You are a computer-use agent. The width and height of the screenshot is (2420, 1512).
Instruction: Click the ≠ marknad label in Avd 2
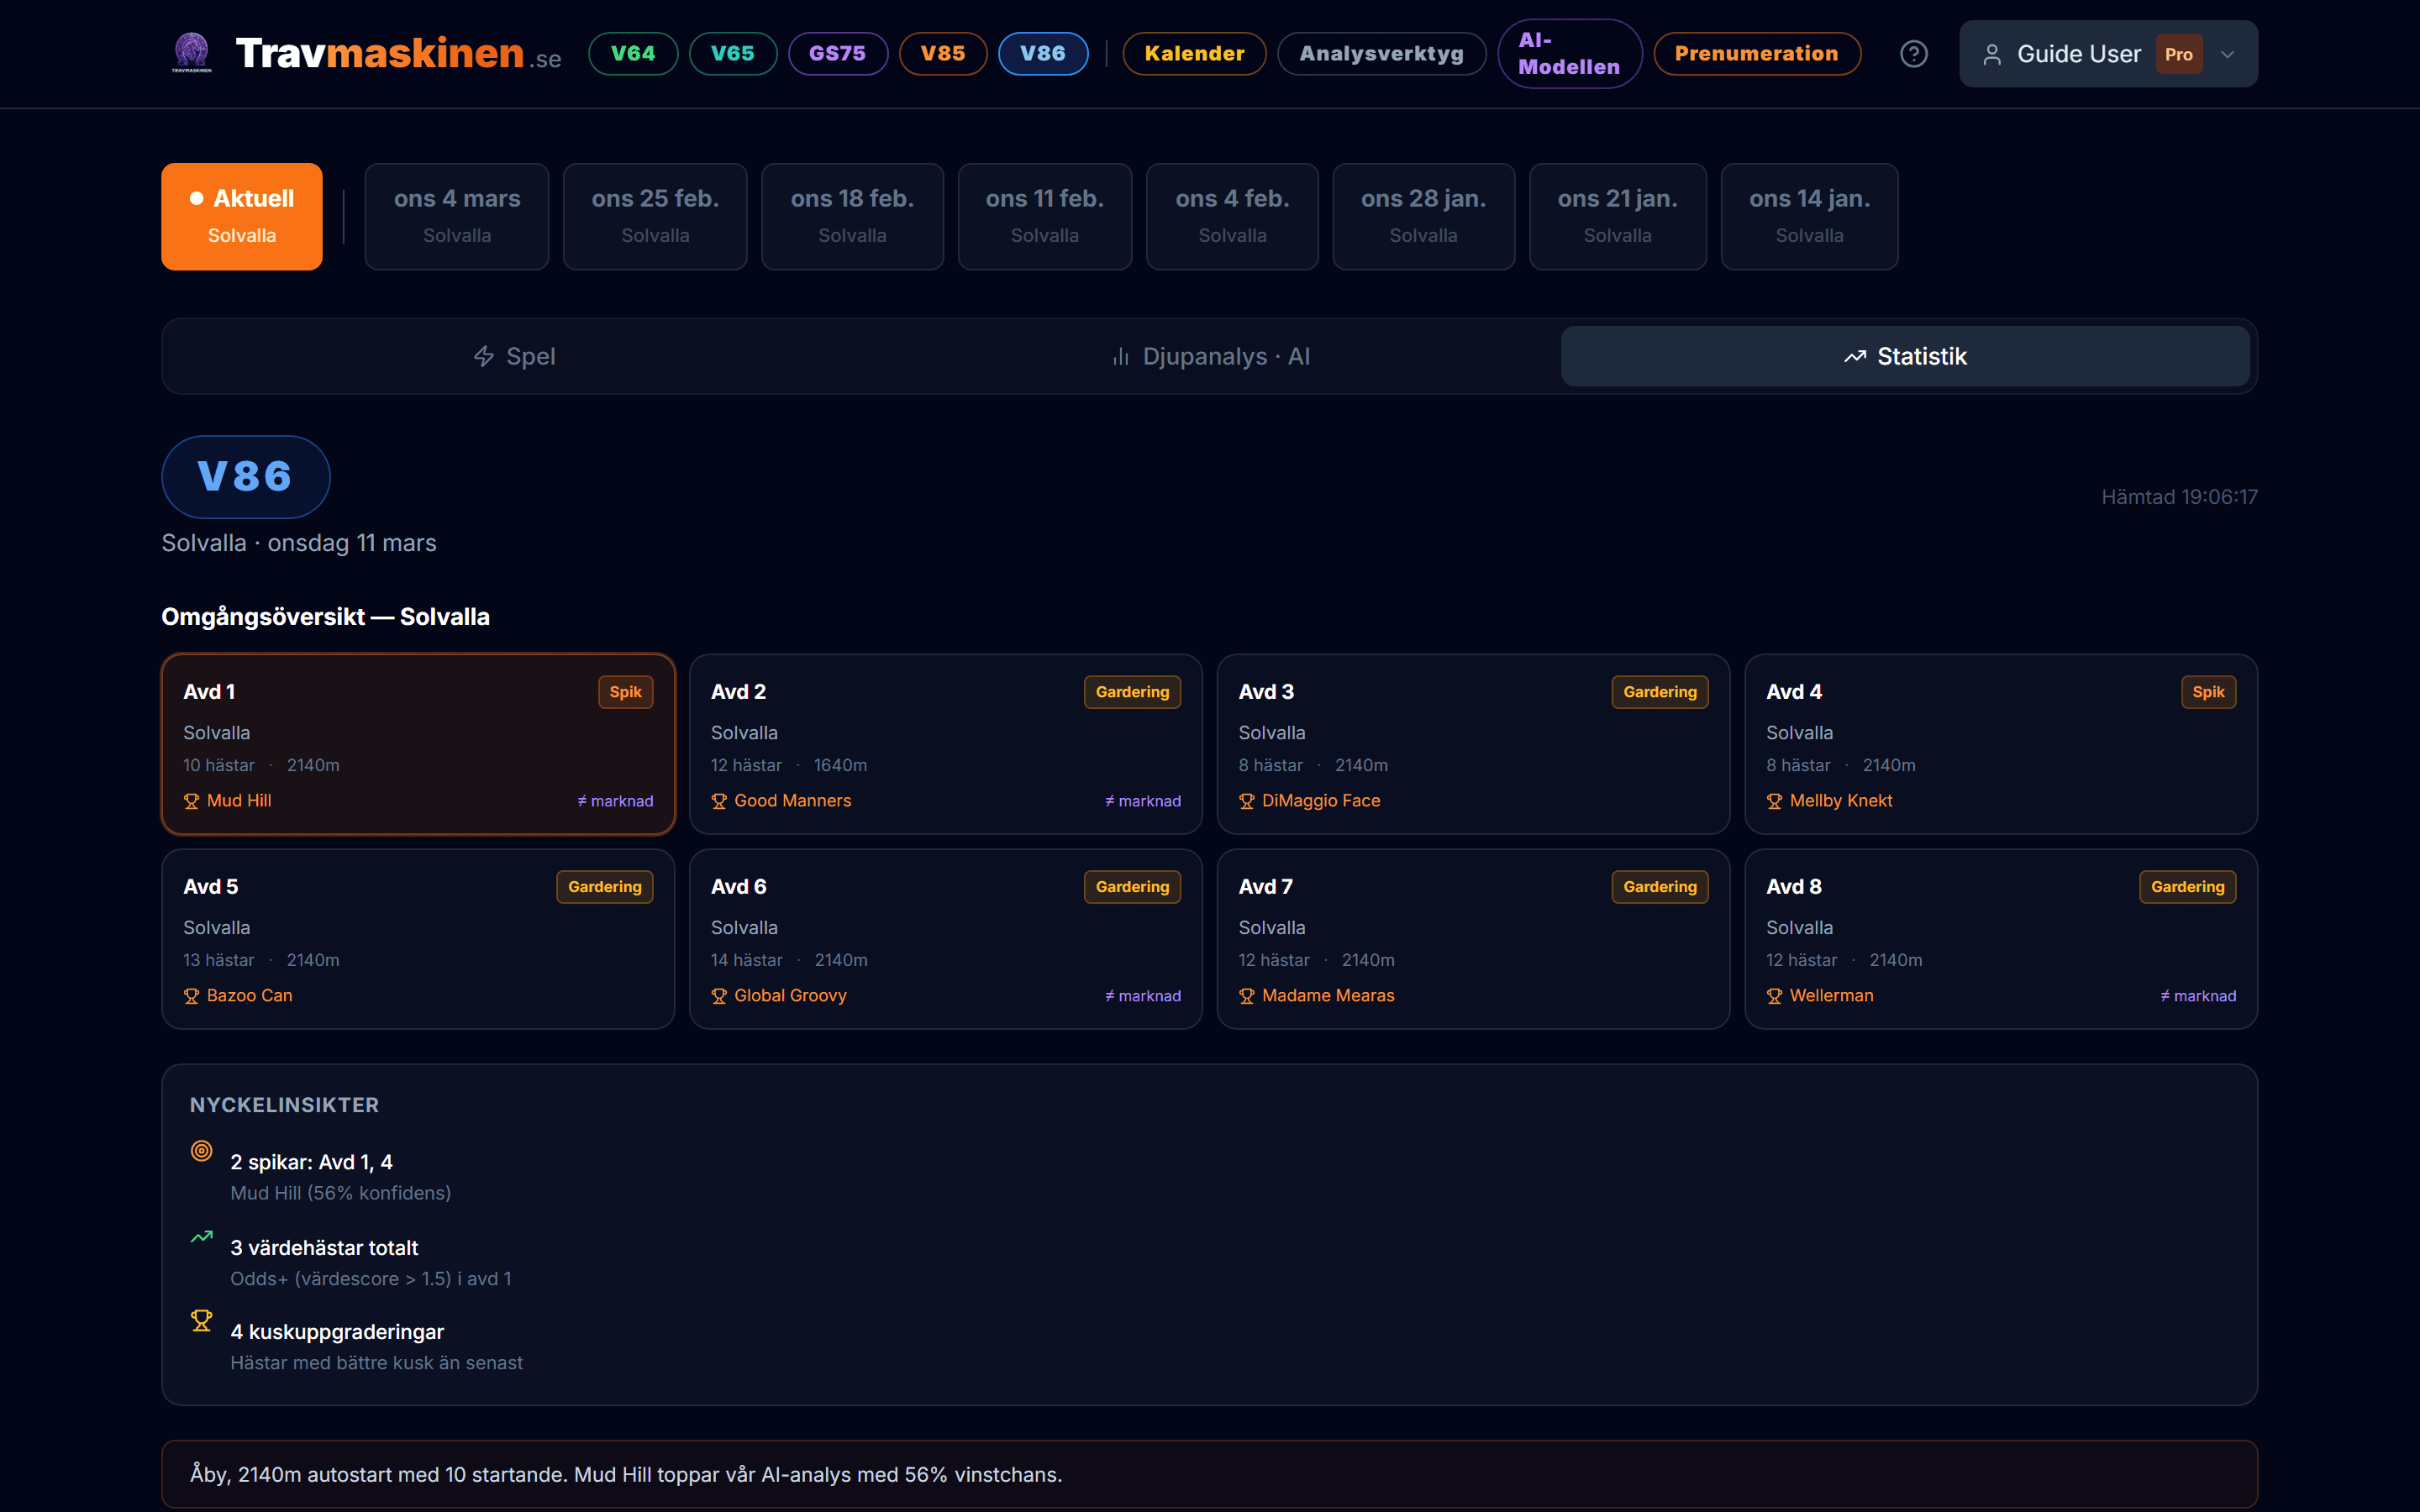pos(1142,801)
